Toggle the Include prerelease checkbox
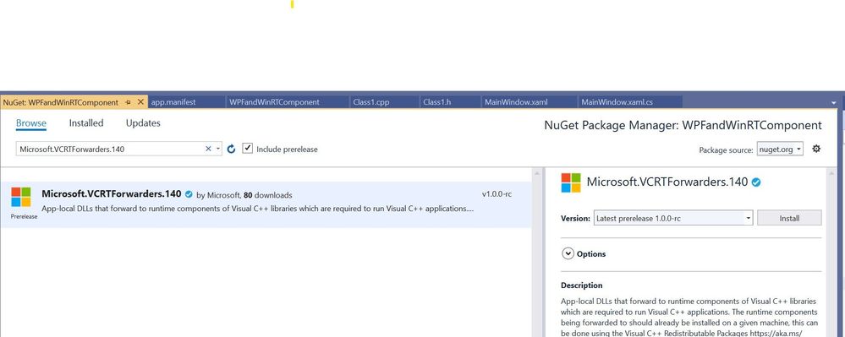Screen dimensions: 845x337 tap(247, 149)
